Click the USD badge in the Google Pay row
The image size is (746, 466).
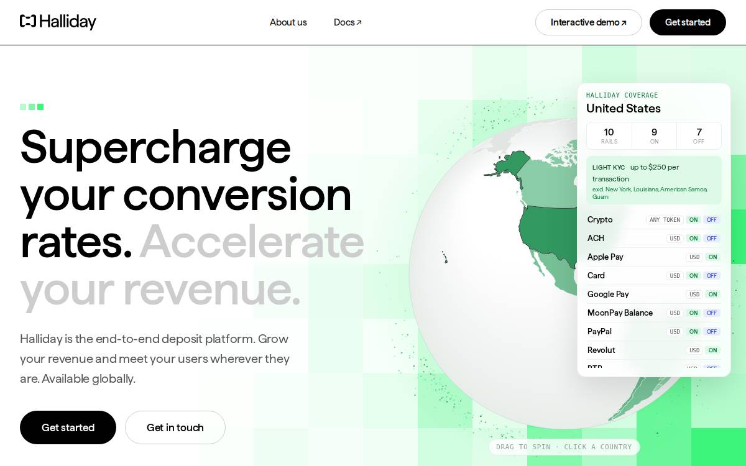click(x=694, y=295)
